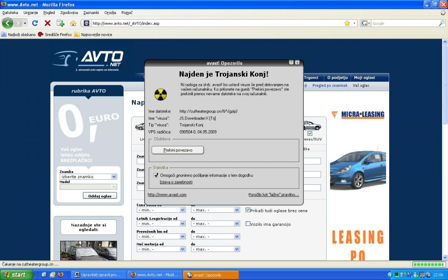Open the Izjava o zasebnosti link
The image size is (448, 280).
click(176, 182)
